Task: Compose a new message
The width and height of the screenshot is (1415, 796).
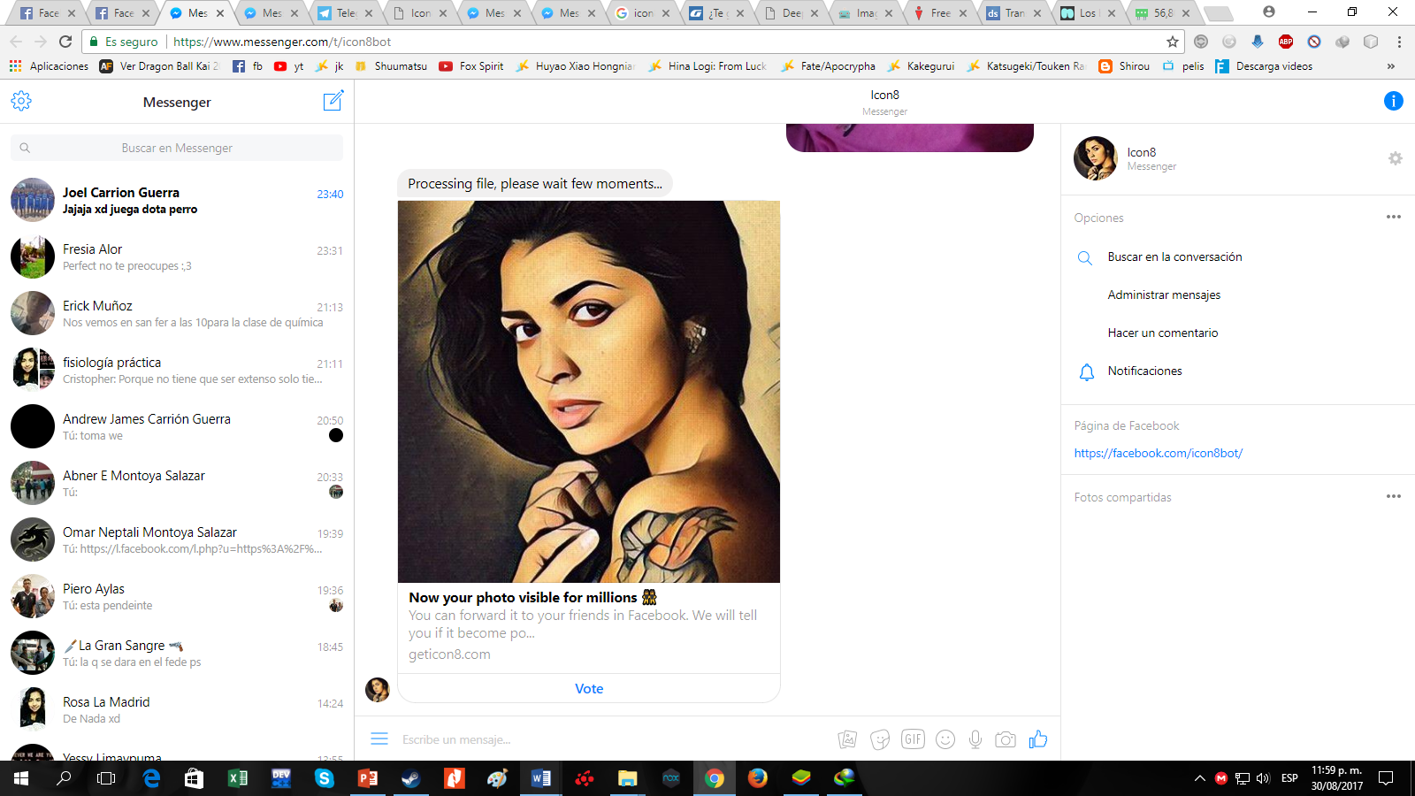Action: [333, 101]
